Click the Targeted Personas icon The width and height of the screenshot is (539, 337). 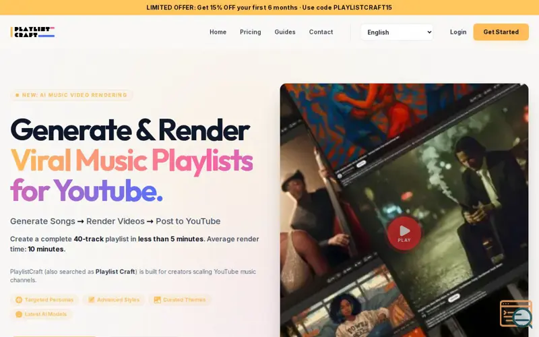coord(19,300)
